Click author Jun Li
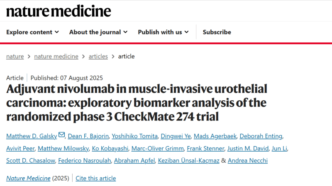This screenshot has height=186, width=332. (279, 149)
